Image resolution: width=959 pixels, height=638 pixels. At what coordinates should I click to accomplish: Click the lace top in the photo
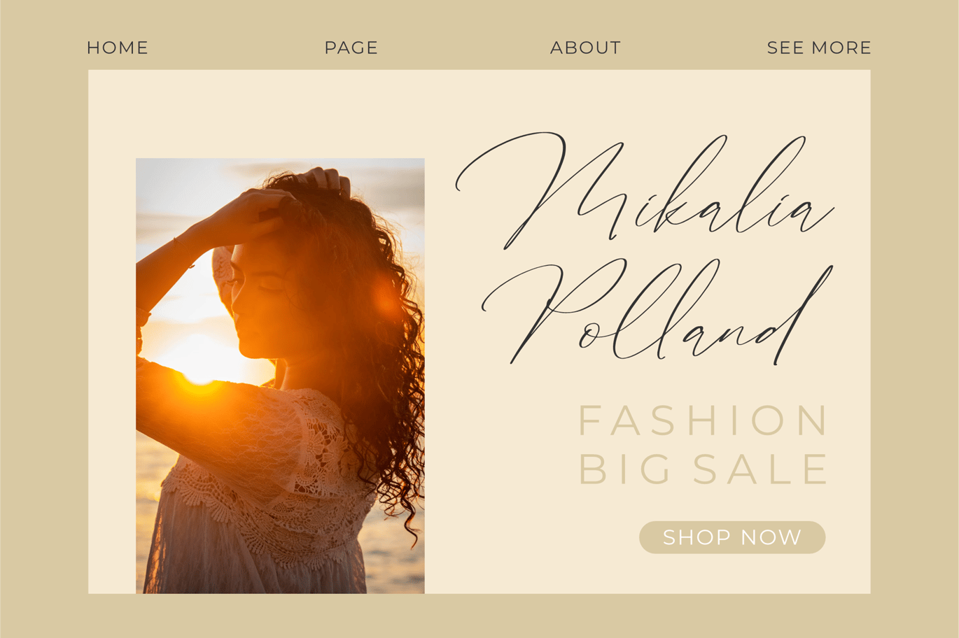click(x=280, y=476)
